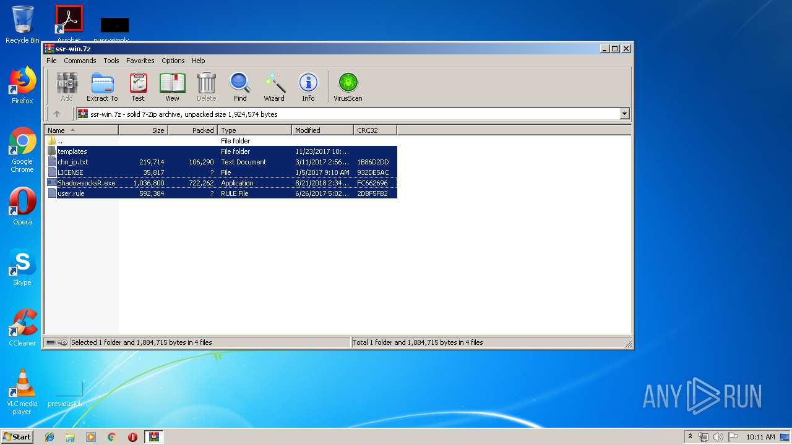The image size is (792, 445).
Task: Open the Favorites menu
Action: [140, 61]
